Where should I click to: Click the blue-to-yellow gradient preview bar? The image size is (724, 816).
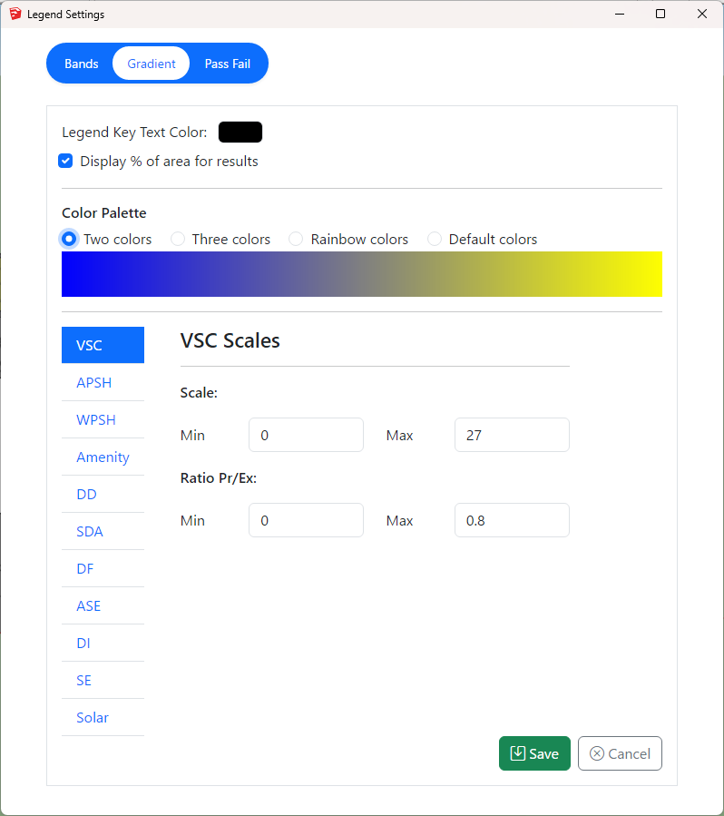tap(361, 274)
